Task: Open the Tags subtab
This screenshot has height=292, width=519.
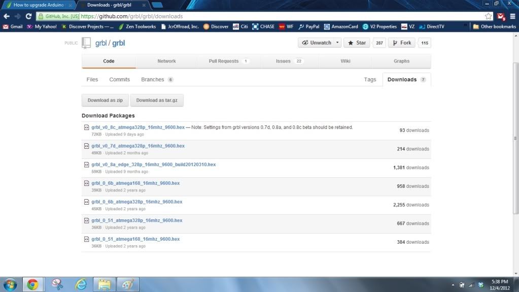Action: coord(370,80)
